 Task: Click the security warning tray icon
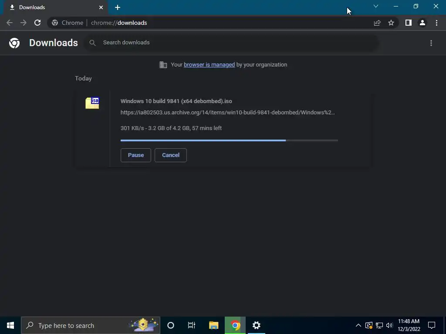369,325
